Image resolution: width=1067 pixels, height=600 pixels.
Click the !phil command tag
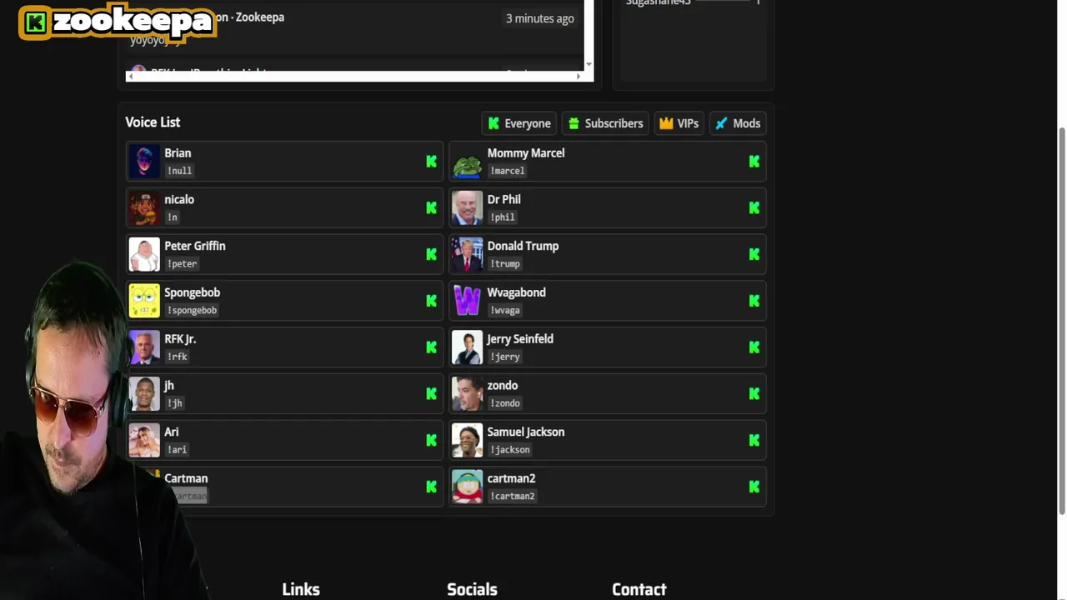coord(503,217)
